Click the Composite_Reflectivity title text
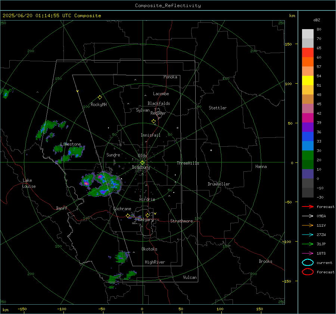 pyautogui.click(x=168, y=6)
